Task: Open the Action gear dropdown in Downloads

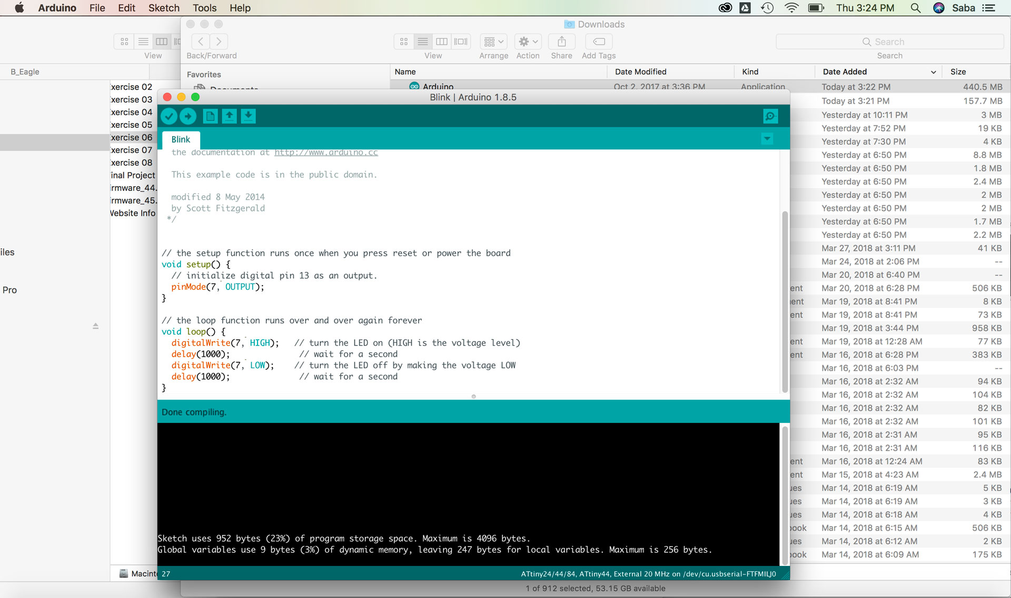Action: [528, 42]
